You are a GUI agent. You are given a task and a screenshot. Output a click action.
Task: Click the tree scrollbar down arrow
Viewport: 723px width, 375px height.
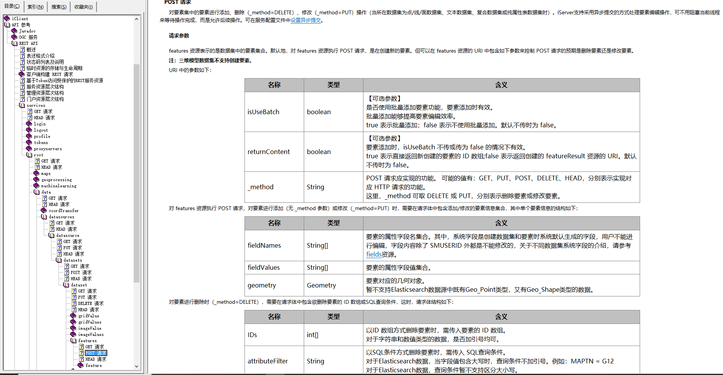pyautogui.click(x=136, y=366)
